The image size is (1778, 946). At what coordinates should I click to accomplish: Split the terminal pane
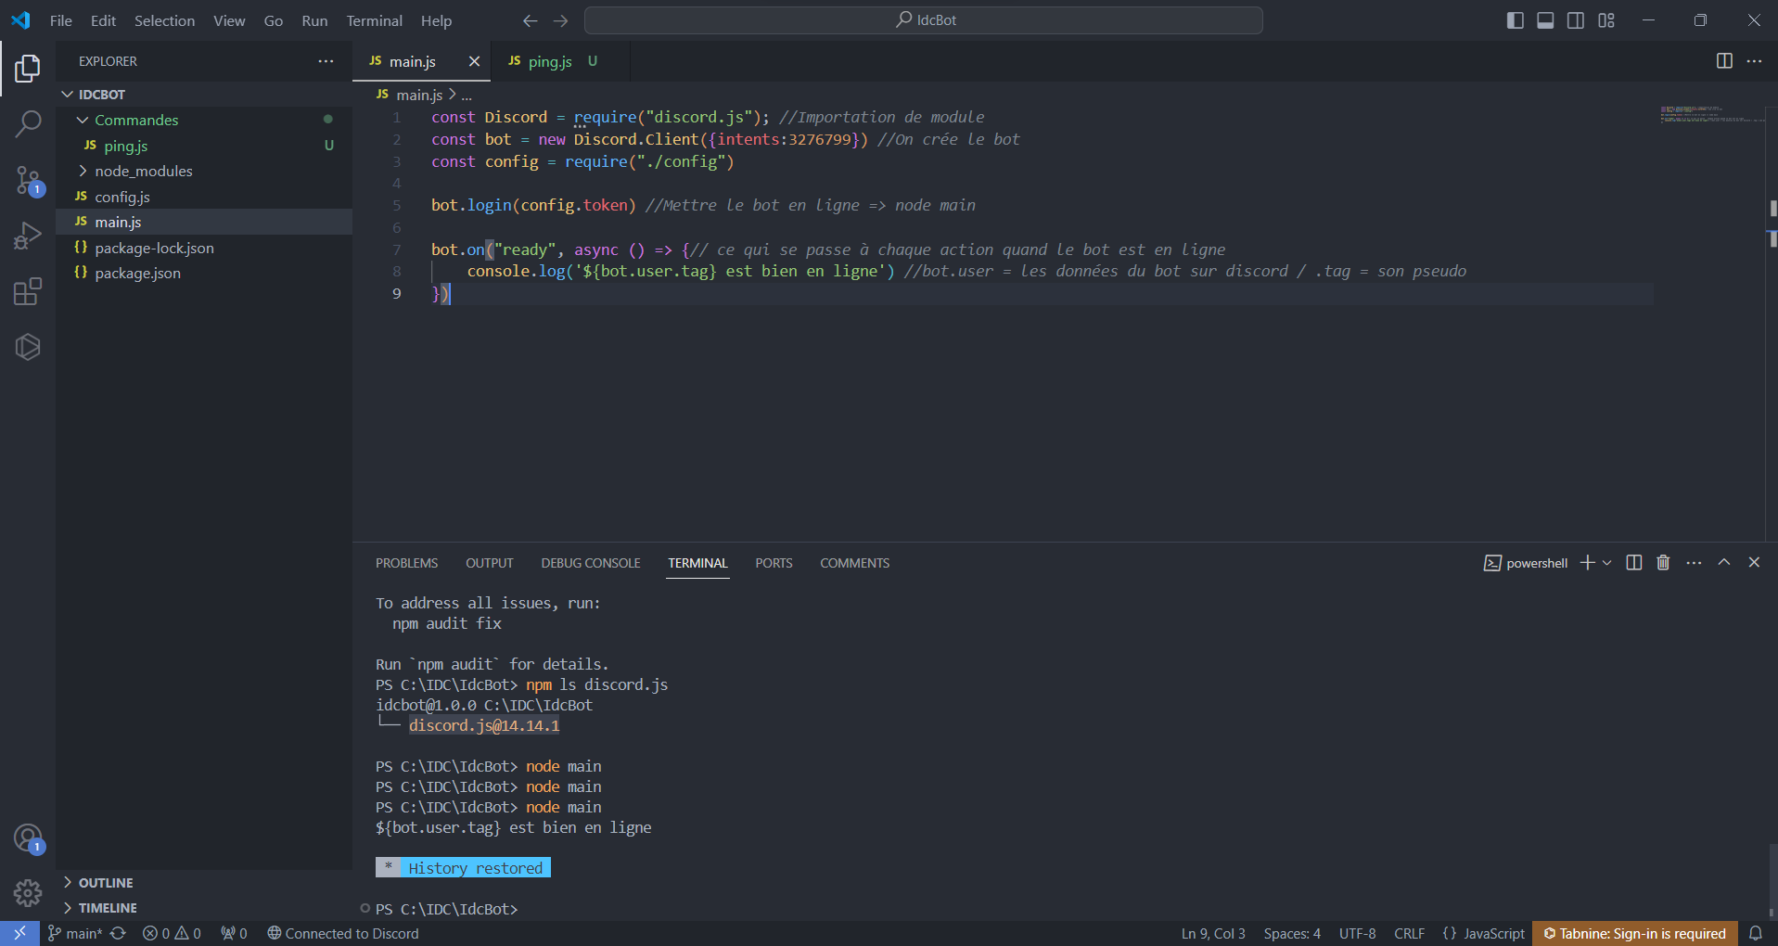[x=1634, y=563]
